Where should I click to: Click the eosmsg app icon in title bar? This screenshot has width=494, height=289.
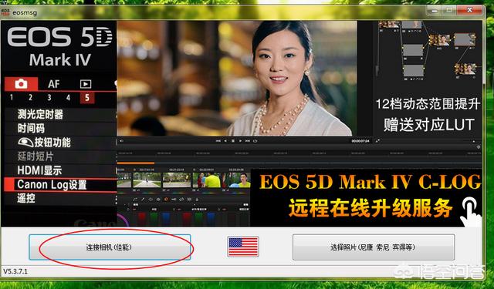click(5, 12)
